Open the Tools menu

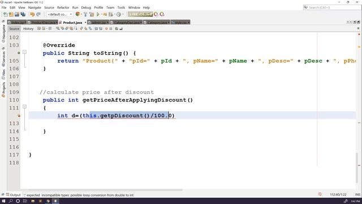(121, 7)
